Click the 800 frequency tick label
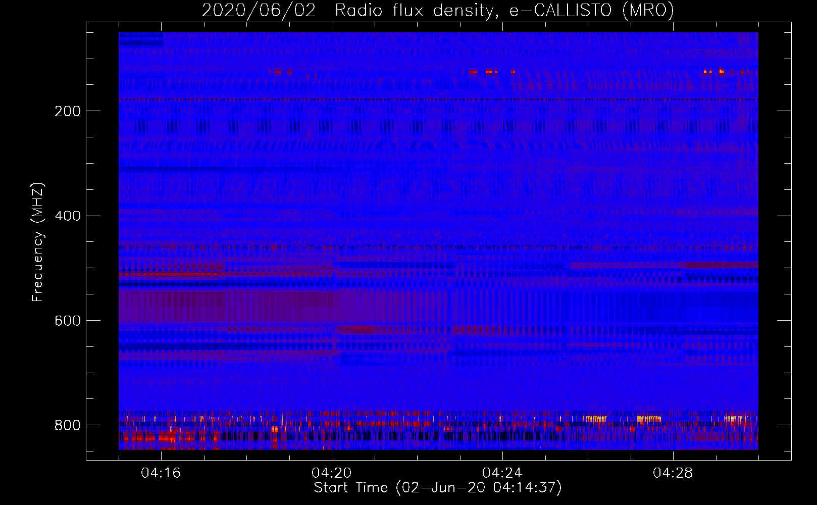This screenshot has height=505, width=817. click(x=68, y=426)
